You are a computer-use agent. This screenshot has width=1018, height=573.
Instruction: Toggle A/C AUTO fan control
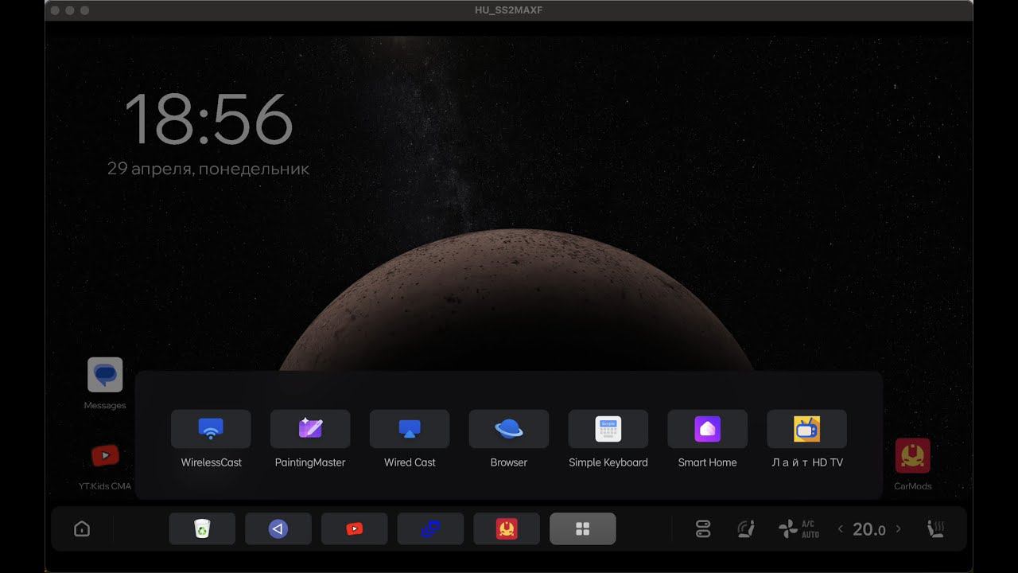pyautogui.click(x=798, y=529)
